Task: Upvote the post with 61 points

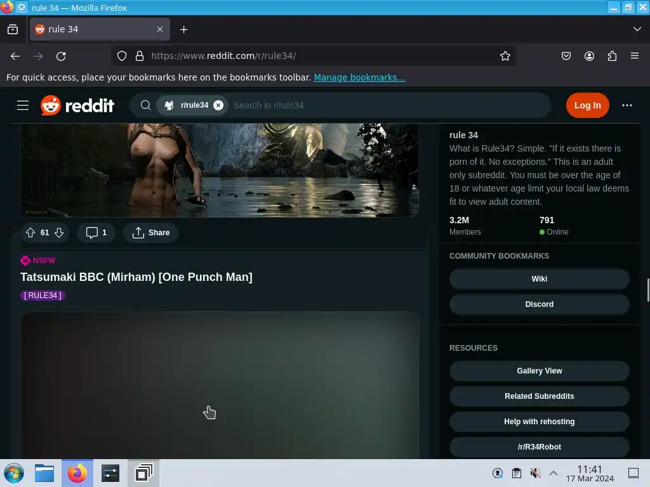Action: (30, 233)
